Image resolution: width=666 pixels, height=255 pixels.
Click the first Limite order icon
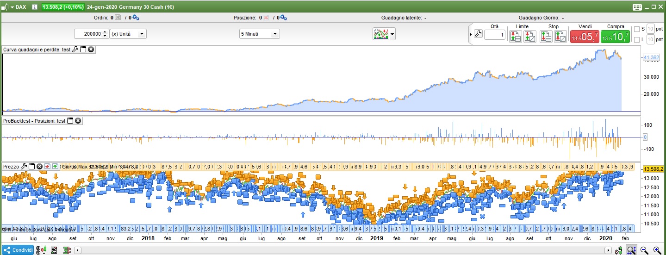point(515,37)
